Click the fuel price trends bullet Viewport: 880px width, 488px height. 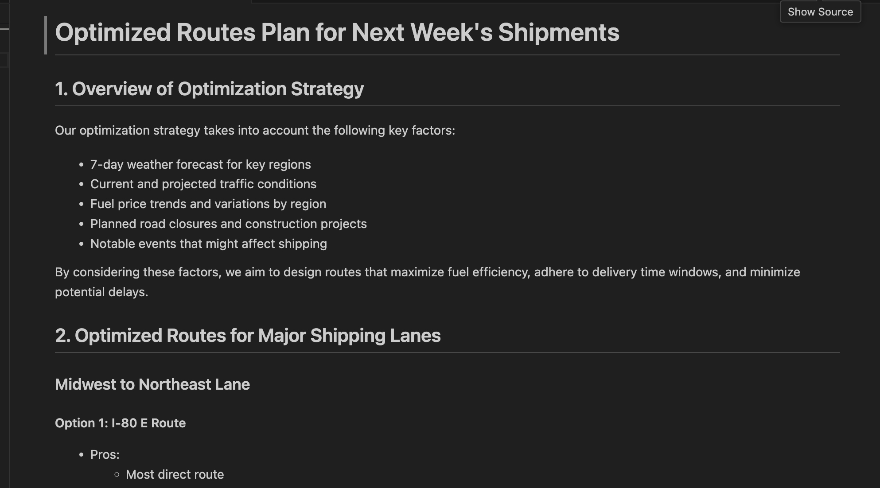tap(208, 204)
